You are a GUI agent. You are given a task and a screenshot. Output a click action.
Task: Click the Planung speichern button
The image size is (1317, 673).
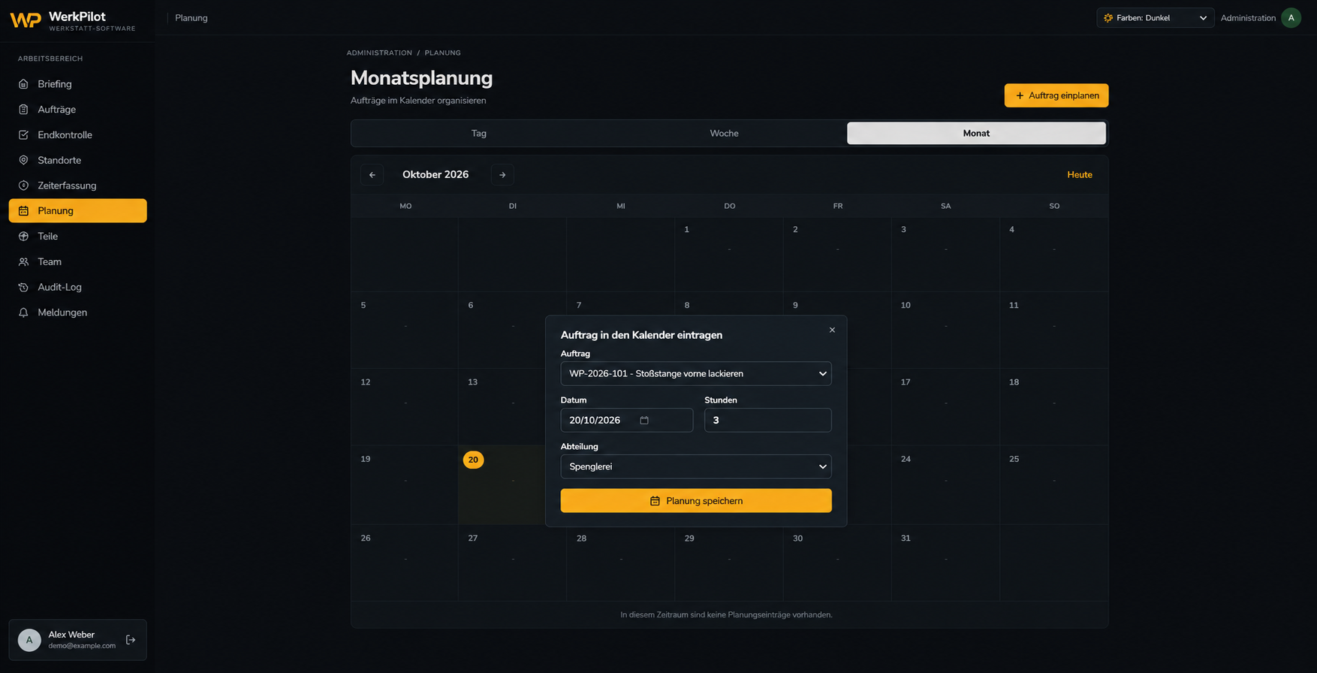[x=696, y=501]
